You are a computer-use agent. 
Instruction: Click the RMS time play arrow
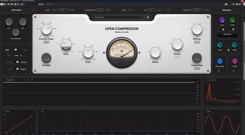pos(21,55)
